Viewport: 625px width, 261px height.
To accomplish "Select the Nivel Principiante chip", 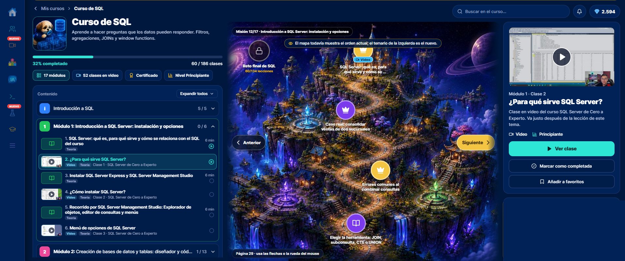I will [189, 76].
